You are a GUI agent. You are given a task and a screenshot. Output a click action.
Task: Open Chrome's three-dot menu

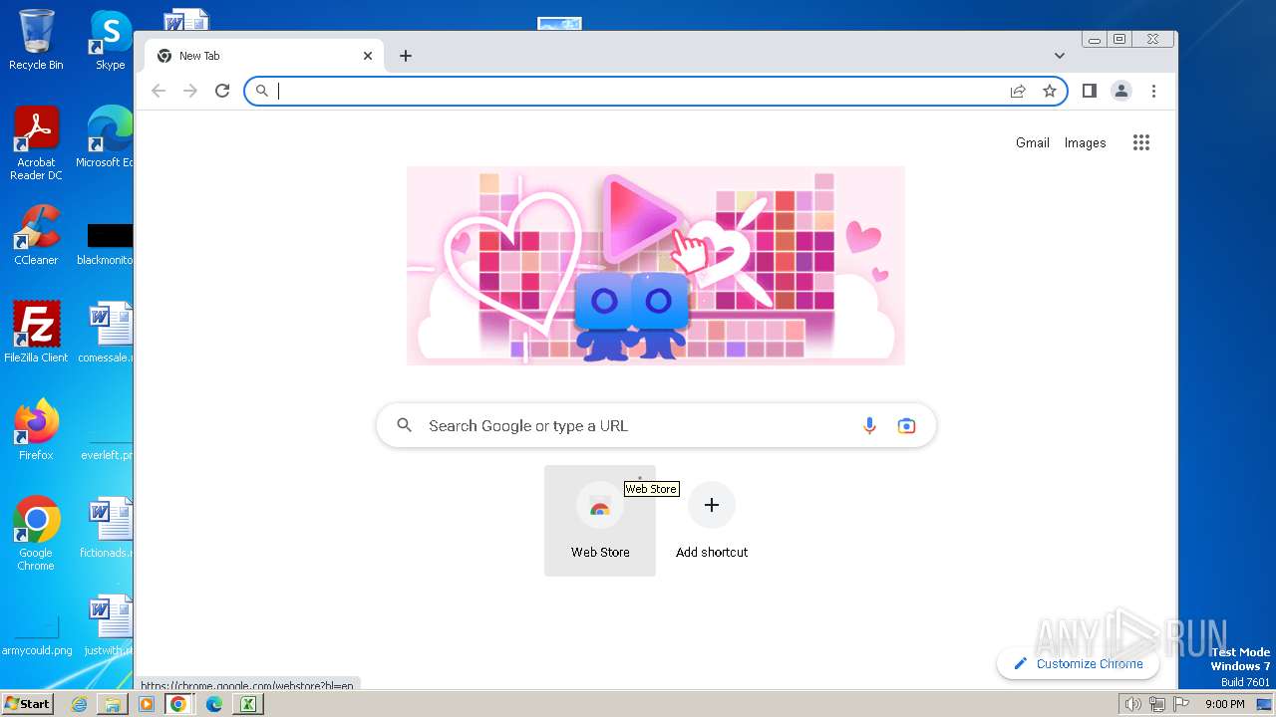[1153, 91]
